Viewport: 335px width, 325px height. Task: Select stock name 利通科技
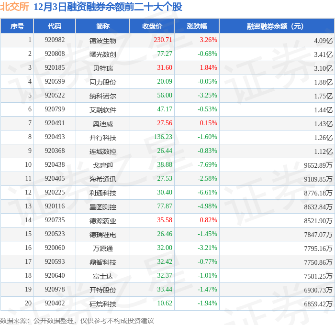tap(103, 193)
